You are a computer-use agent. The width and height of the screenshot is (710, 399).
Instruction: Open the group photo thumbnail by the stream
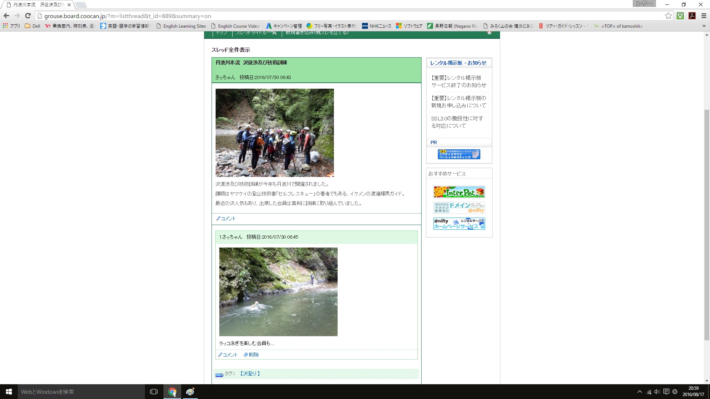coord(274,133)
